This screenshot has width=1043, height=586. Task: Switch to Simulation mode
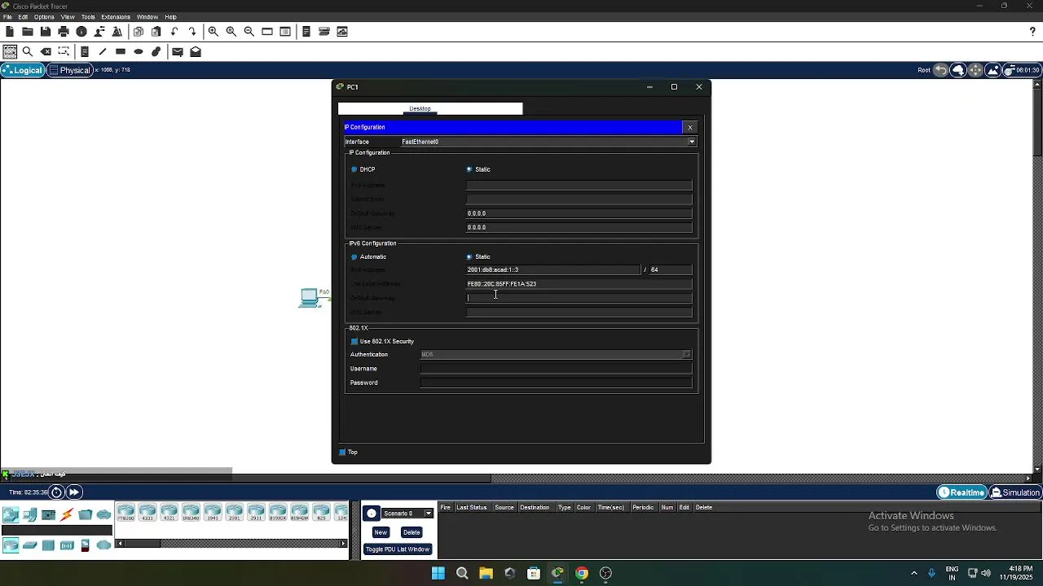tap(1015, 492)
